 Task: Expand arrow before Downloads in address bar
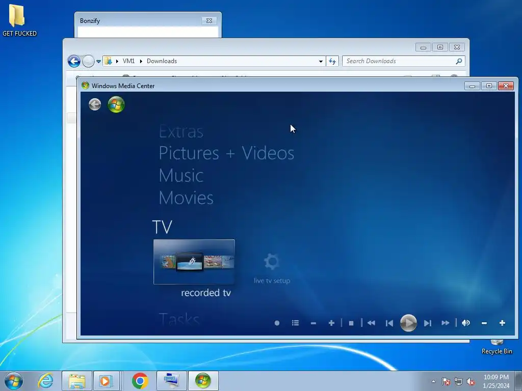click(x=141, y=61)
